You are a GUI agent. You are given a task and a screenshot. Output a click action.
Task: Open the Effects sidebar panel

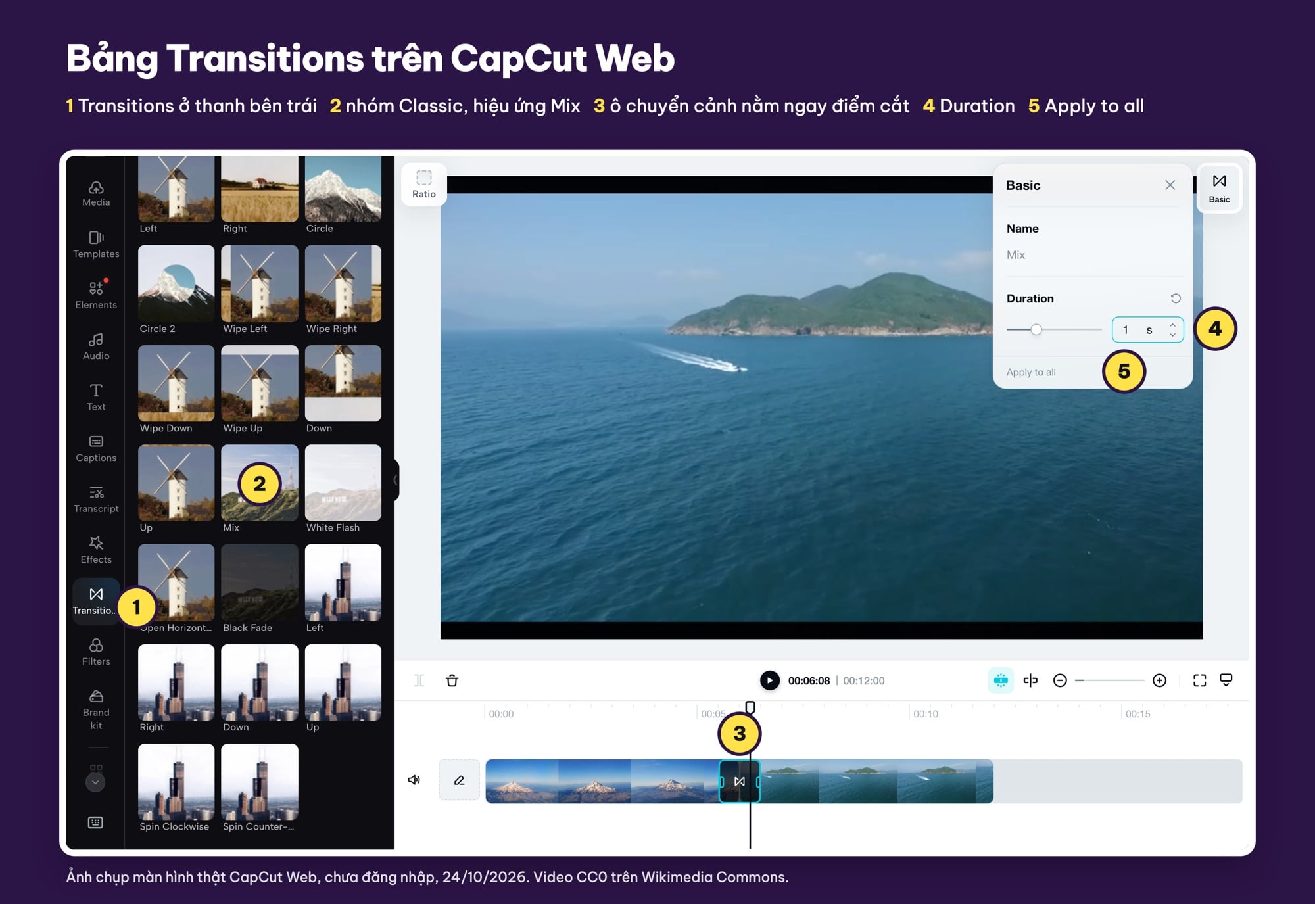(96, 550)
